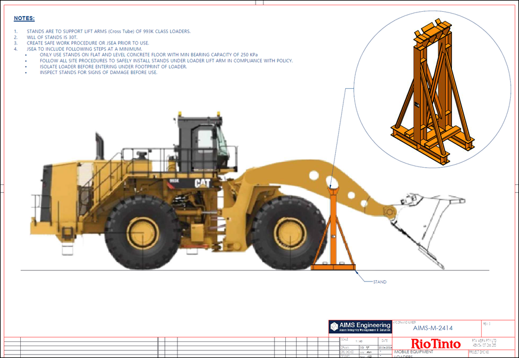Click the underlined "NOTES:" heading

tap(24, 18)
